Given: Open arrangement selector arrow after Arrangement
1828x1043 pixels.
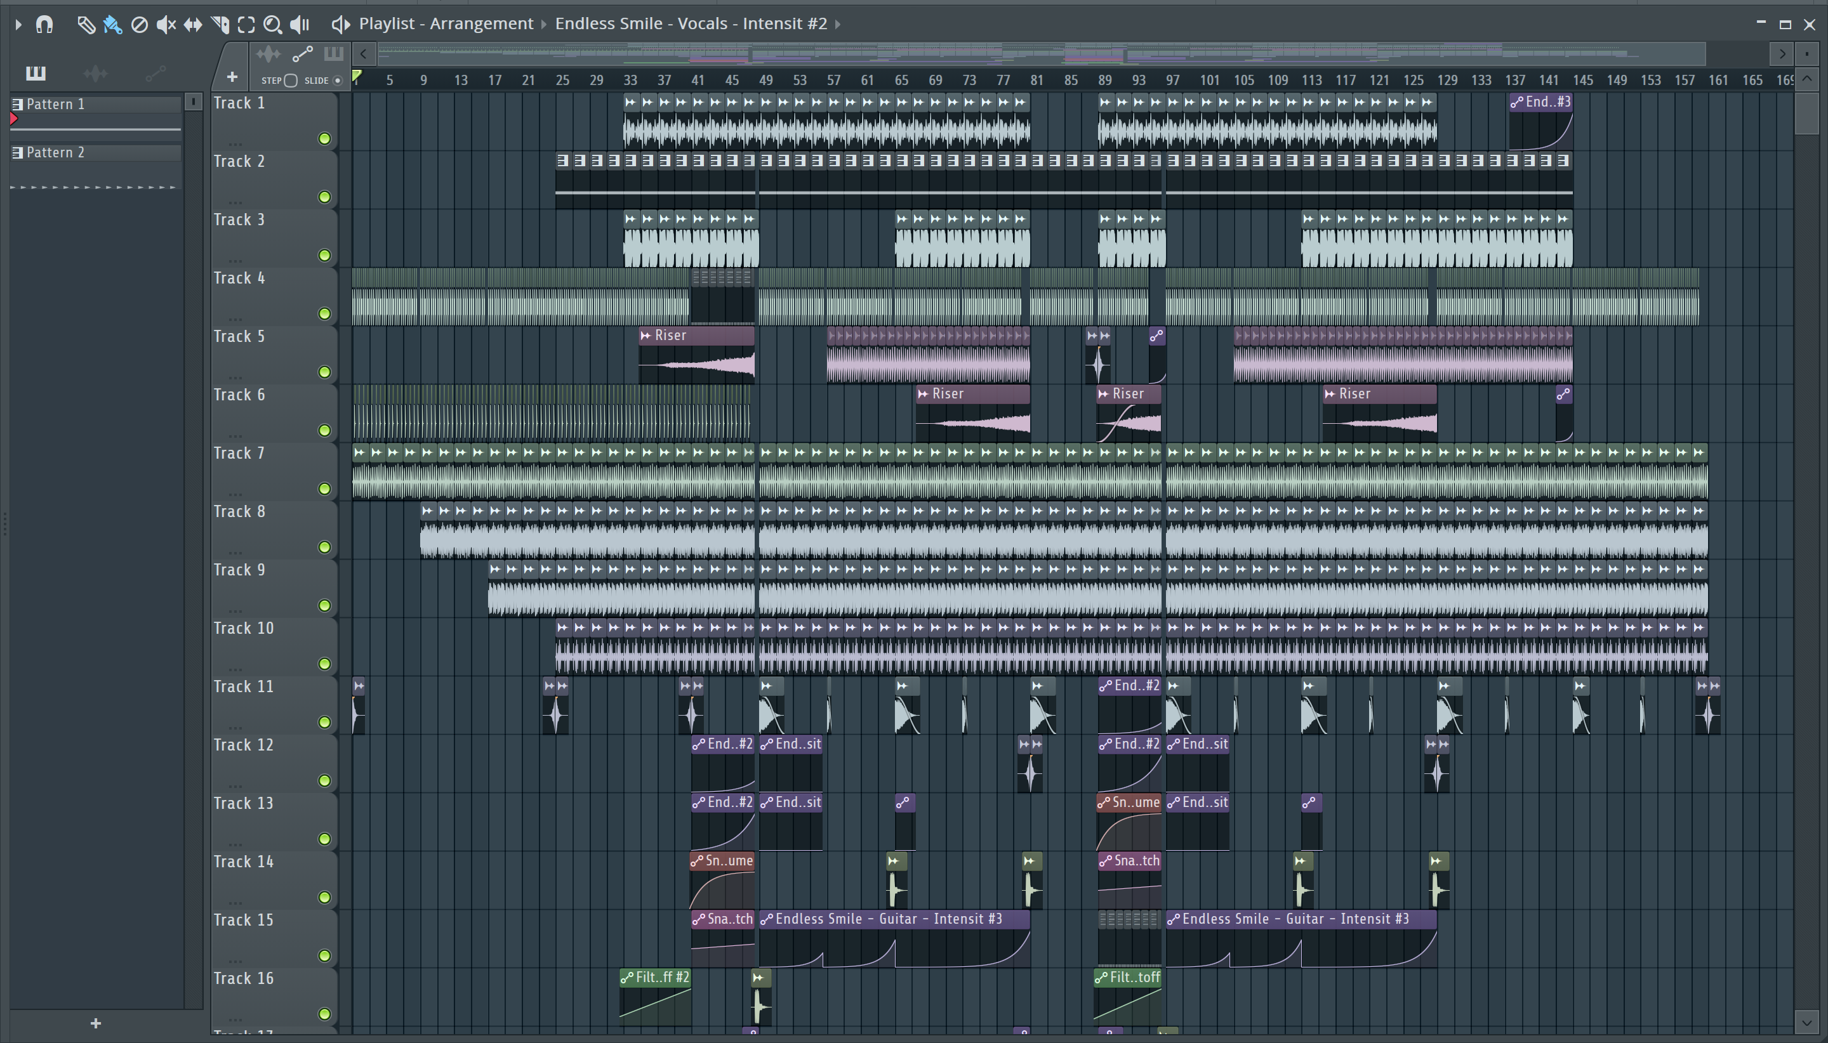Looking at the screenshot, I should point(543,24).
